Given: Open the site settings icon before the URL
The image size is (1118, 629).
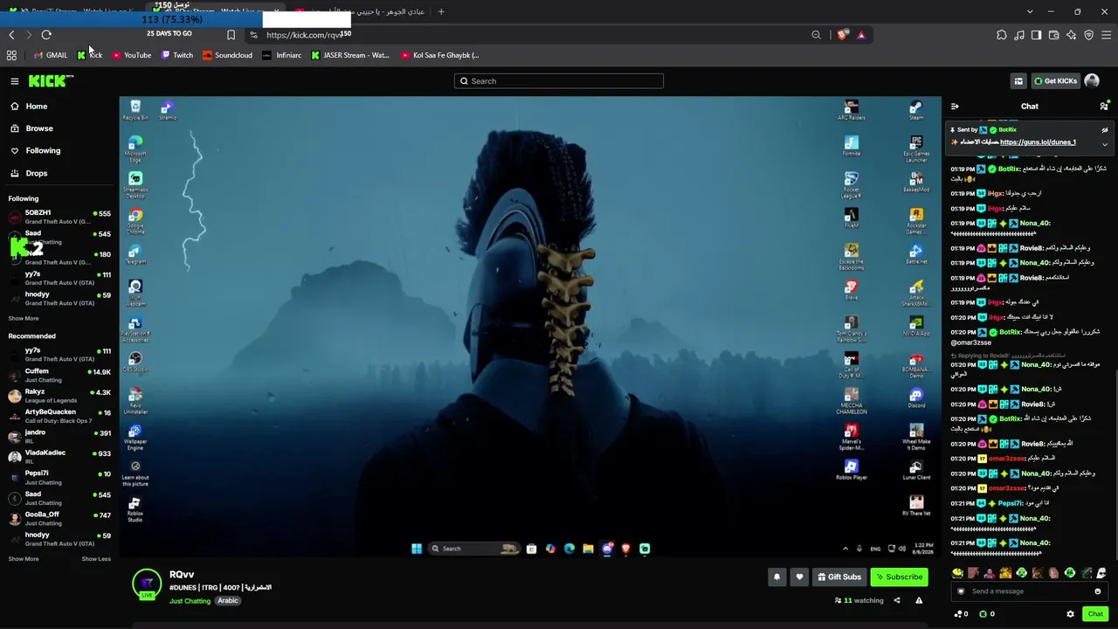Looking at the screenshot, I should coord(253,35).
